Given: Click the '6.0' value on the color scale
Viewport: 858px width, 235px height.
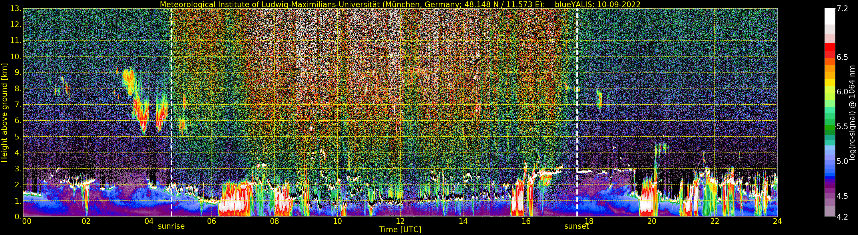Looking at the screenshot, I should tap(842, 92).
